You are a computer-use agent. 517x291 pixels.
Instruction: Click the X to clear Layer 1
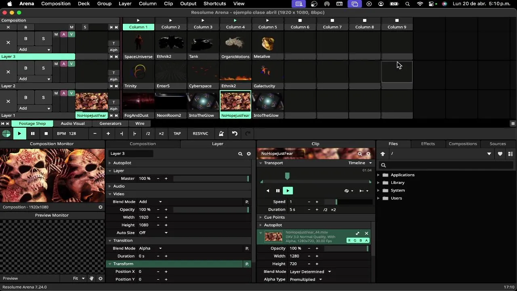(x=8, y=101)
